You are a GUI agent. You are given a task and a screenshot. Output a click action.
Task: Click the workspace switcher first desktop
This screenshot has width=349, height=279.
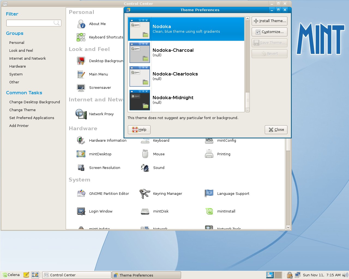270,275
